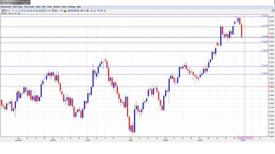Click the red X delete icon
Screen dimensions: 275x154
[x=85, y=11]
